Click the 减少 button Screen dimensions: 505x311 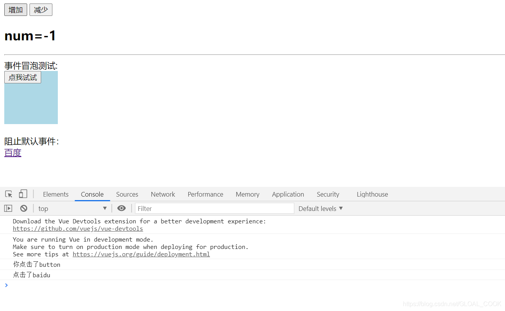[41, 10]
